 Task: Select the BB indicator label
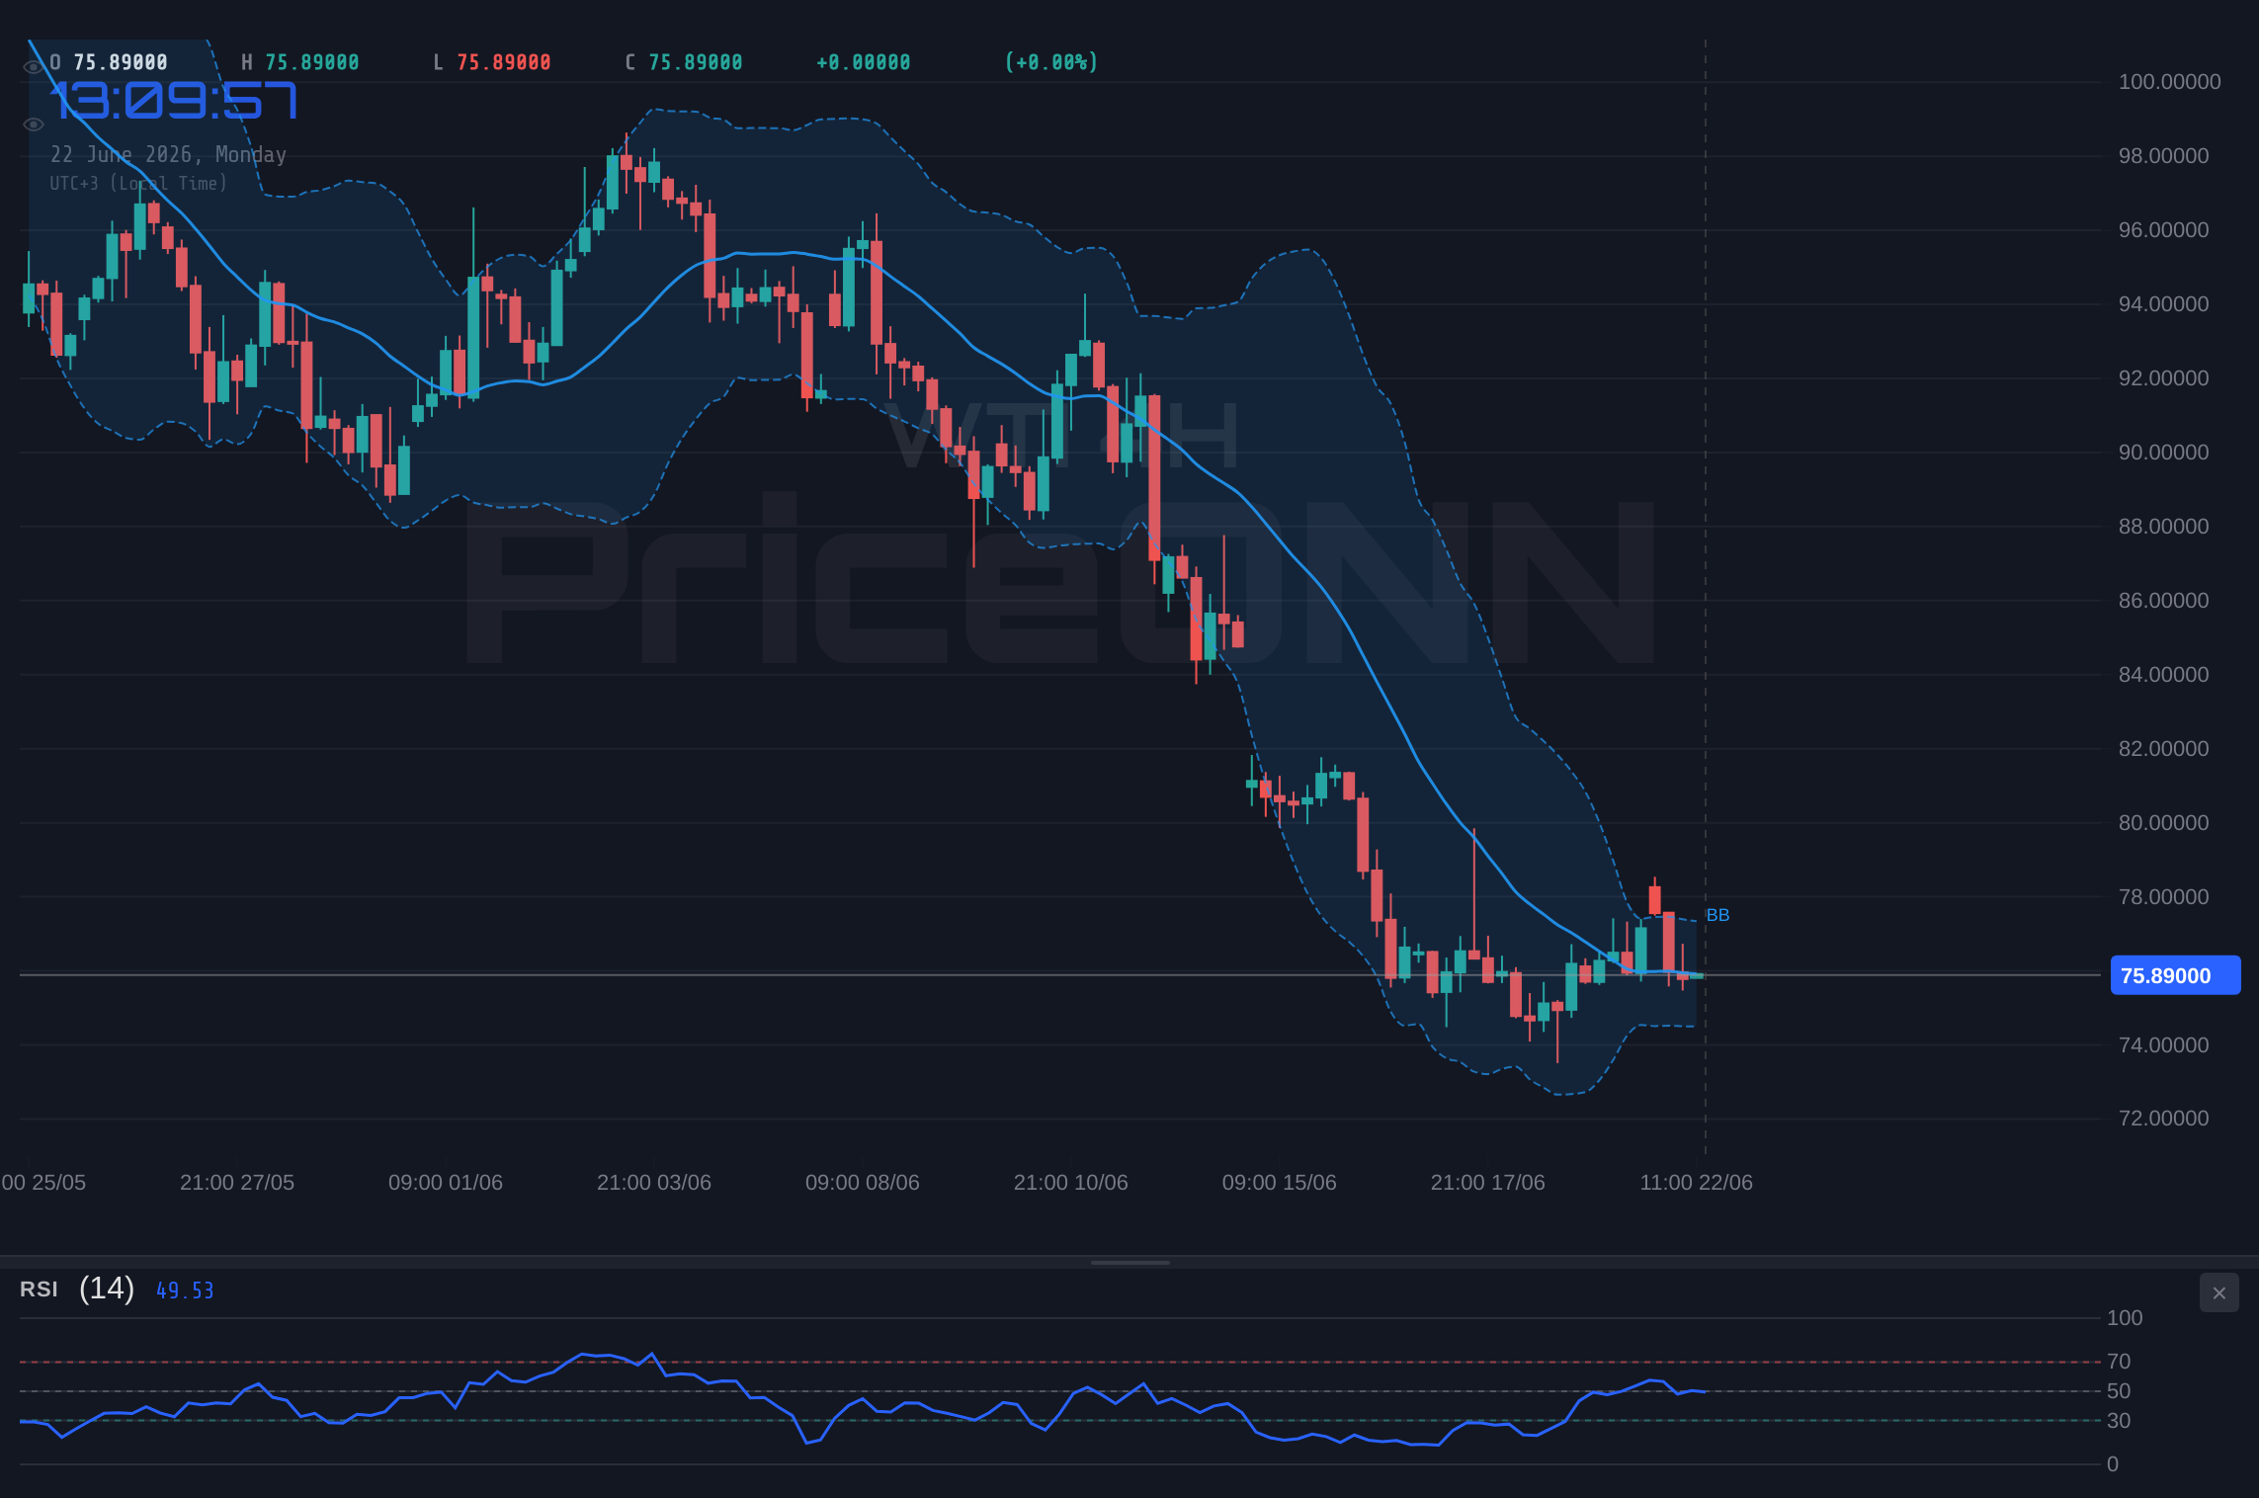click(x=1717, y=915)
